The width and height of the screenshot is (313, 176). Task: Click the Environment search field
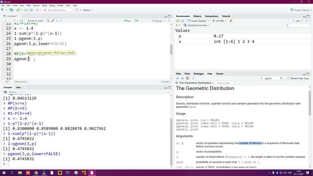click(x=297, y=25)
